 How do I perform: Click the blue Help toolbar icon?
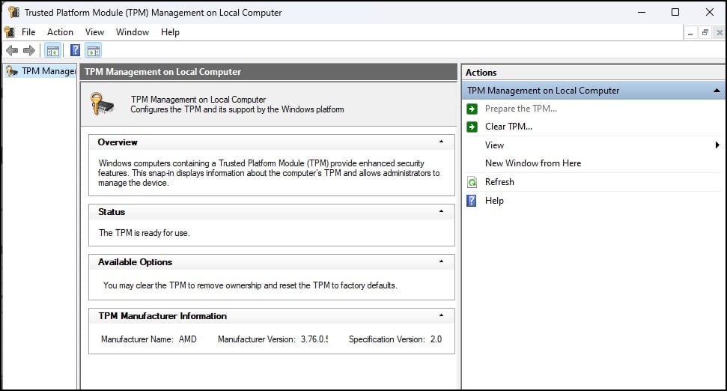[x=75, y=50]
